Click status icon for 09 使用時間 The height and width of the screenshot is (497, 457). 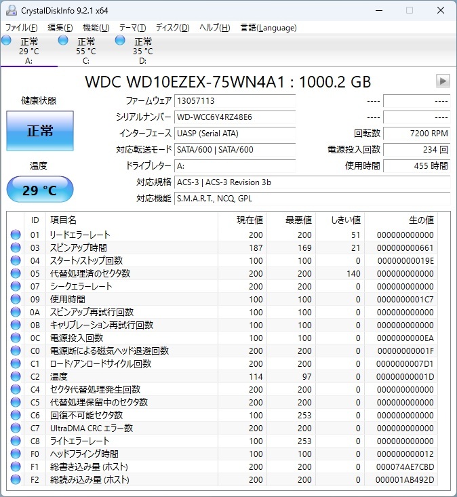[x=16, y=299]
